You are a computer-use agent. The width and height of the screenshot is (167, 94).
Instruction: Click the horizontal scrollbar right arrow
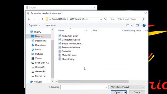[x=147, y=82]
